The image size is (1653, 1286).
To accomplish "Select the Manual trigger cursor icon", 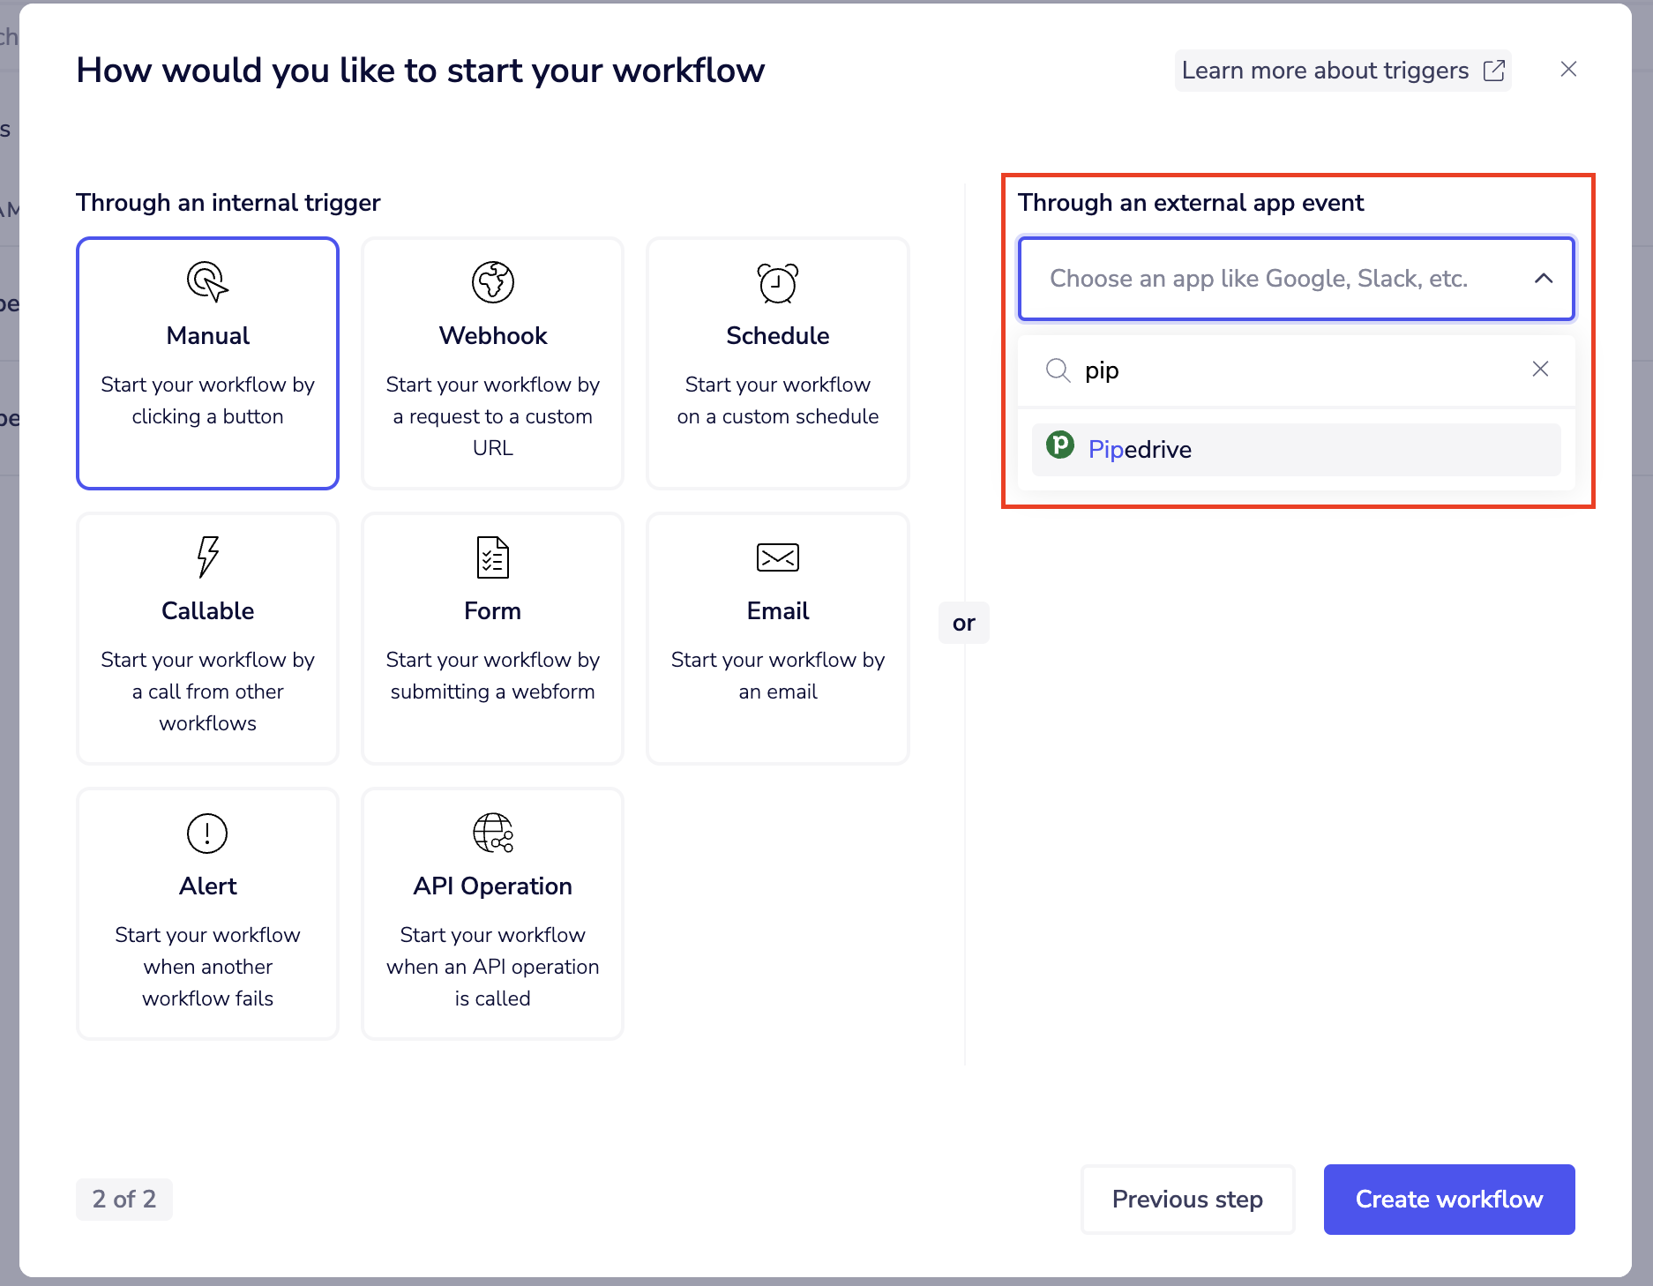I will (x=207, y=282).
